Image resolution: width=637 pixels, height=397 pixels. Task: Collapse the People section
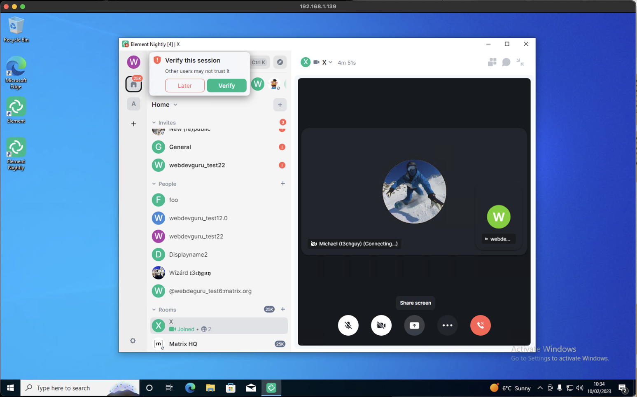pos(154,184)
